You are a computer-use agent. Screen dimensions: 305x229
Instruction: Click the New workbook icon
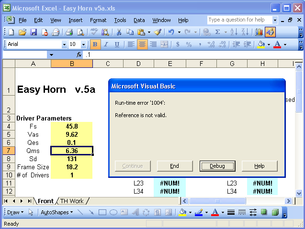[11, 32]
